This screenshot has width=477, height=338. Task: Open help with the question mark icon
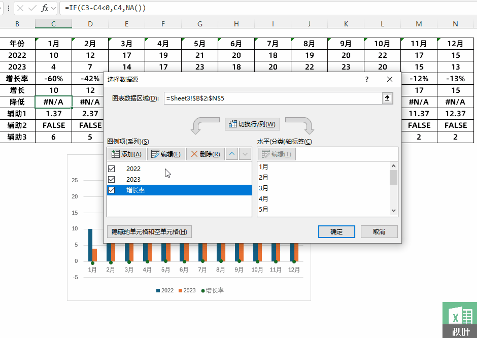click(367, 79)
